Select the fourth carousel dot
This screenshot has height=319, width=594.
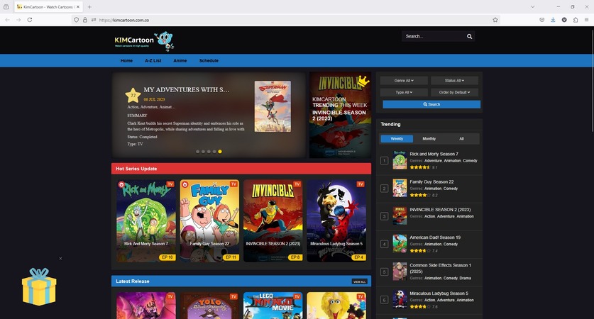pos(214,152)
